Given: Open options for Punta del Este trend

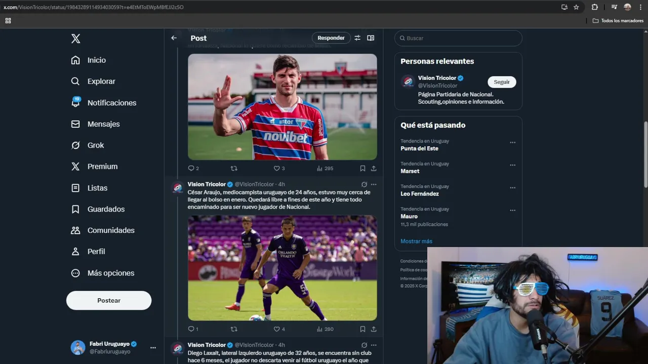Looking at the screenshot, I should [512, 143].
